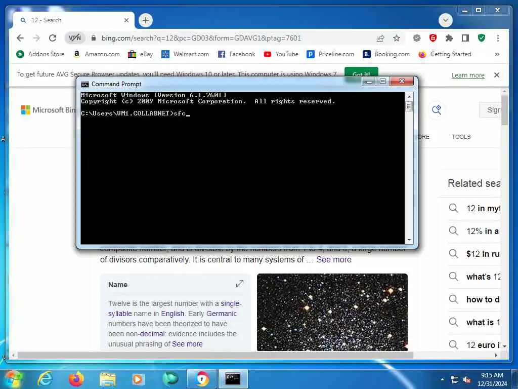
Task: Open the Priceline.com bookmark
Action: (330, 54)
